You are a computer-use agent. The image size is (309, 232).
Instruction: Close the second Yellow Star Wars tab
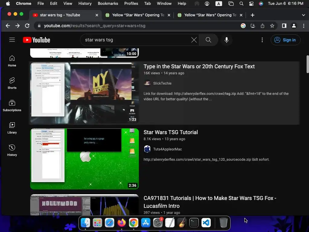click(x=169, y=15)
